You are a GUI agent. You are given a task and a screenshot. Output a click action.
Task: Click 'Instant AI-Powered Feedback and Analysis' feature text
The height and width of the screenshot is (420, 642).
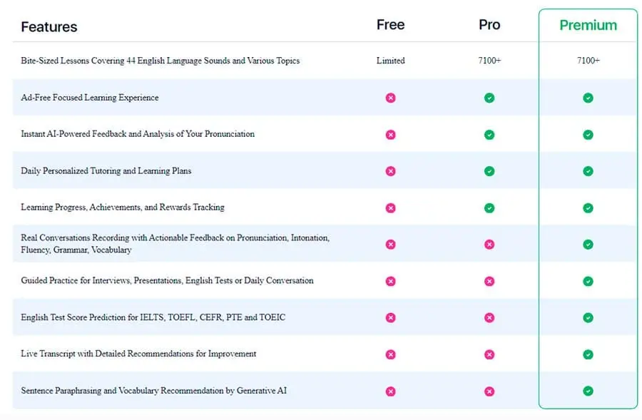click(138, 134)
